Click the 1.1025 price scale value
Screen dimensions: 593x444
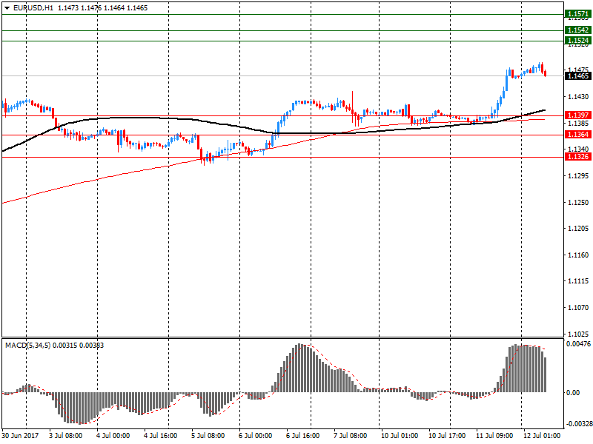click(x=578, y=334)
